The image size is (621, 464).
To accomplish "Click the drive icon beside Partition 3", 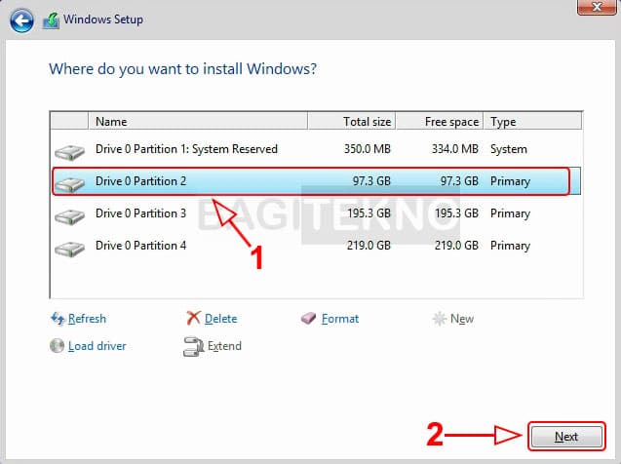I will pyautogui.click(x=70, y=216).
